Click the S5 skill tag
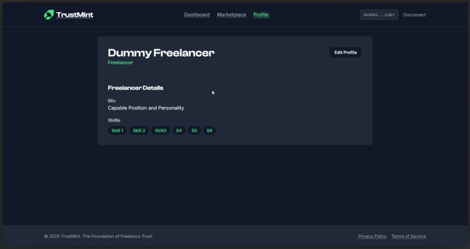The image size is (470, 249). click(x=194, y=131)
